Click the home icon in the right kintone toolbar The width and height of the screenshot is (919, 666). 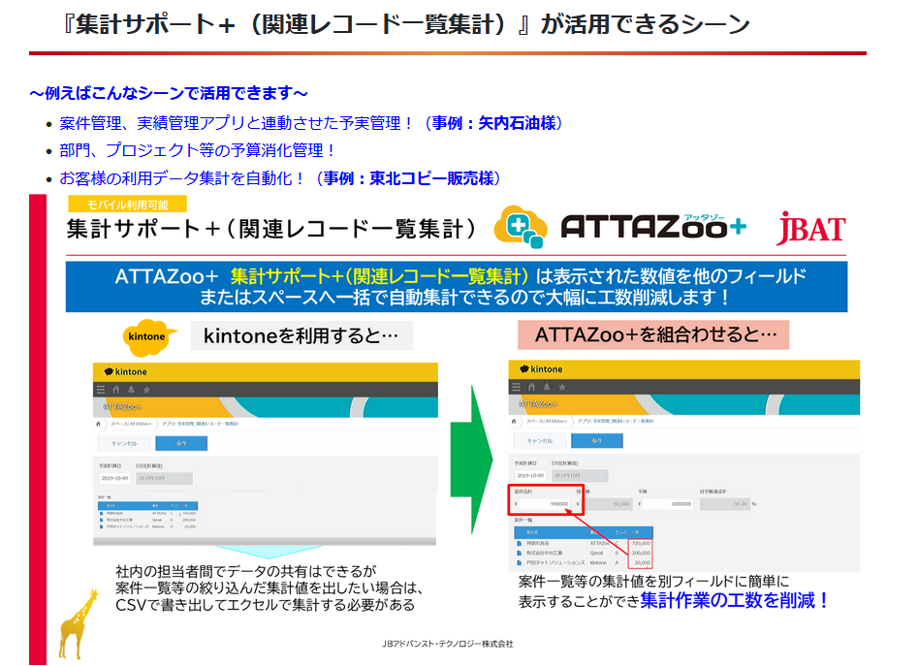(531, 387)
